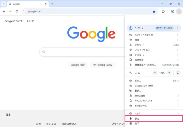The width and height of the screenshot is (183, 127).
Task: Click the magnifier icon in search box
Action: pyautogui.click(x=44, y=52)
